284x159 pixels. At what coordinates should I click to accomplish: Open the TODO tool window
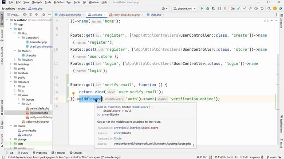(x=23, y=153)
